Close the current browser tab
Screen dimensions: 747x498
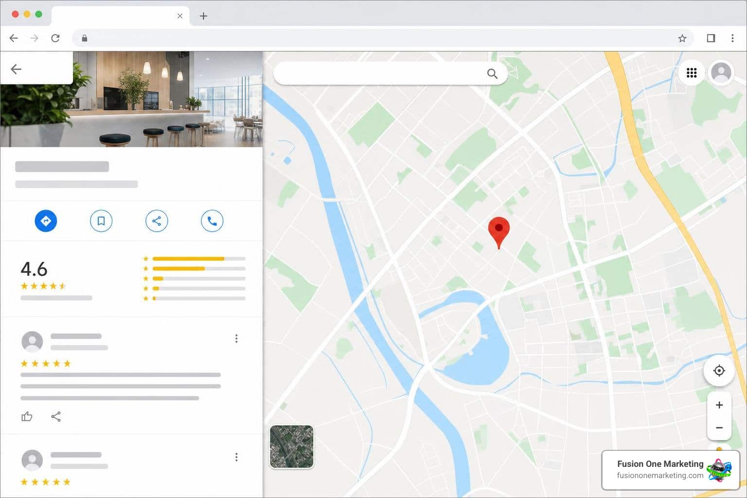[180, 16]
